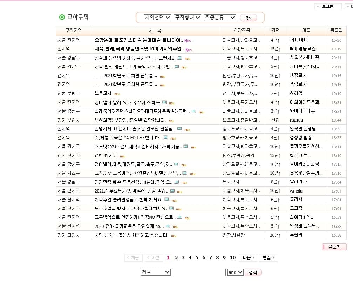Click the monitor icon next to 영어발레 발레 요가 post
The height and width of the screenshot is (283, 353).
pos(164,102)
